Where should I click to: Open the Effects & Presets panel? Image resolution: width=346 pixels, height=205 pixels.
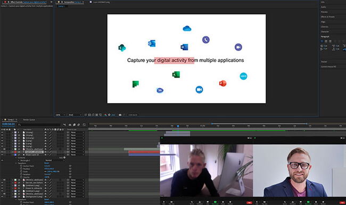[328, 17]
